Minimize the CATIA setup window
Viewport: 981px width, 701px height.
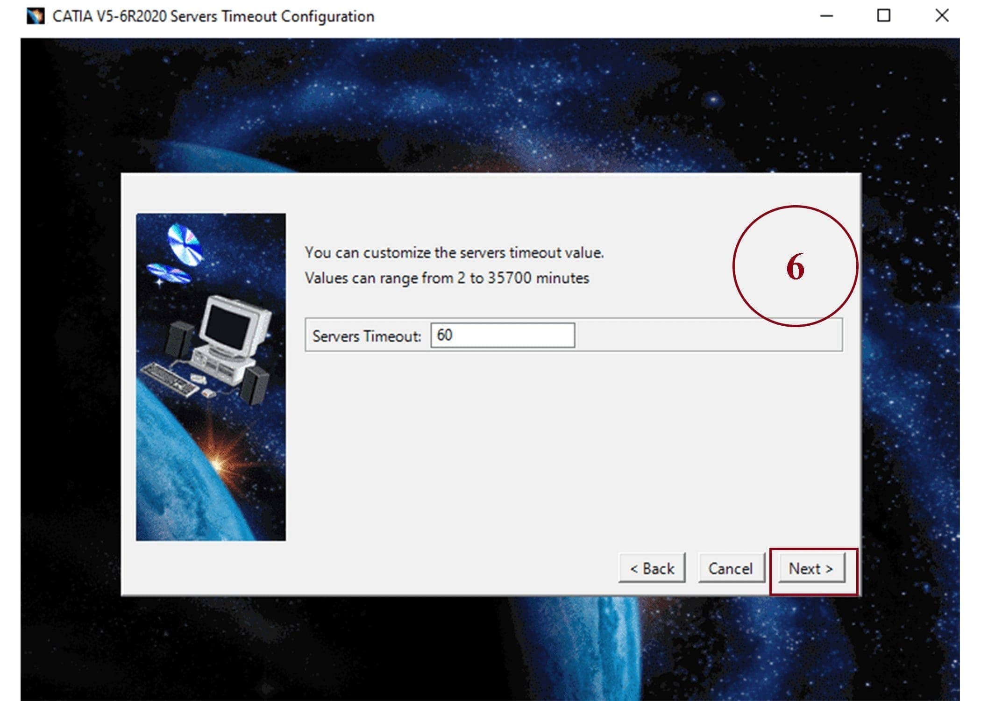(x=827, y=16)
